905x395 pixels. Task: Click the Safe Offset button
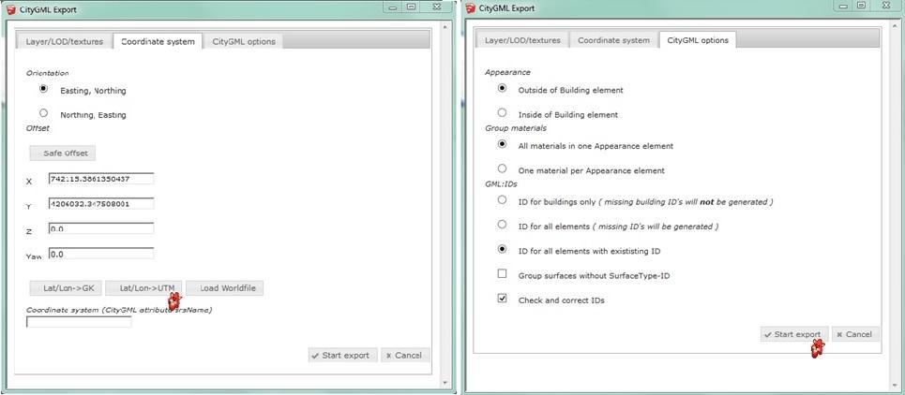pyautogui.click(x=63, y=154)
